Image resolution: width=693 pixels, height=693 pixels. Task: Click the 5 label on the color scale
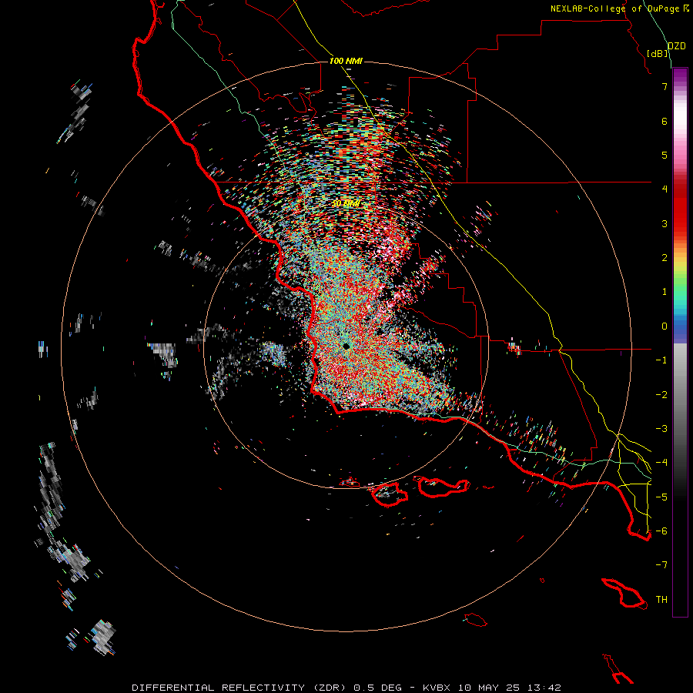click(665, 155)
